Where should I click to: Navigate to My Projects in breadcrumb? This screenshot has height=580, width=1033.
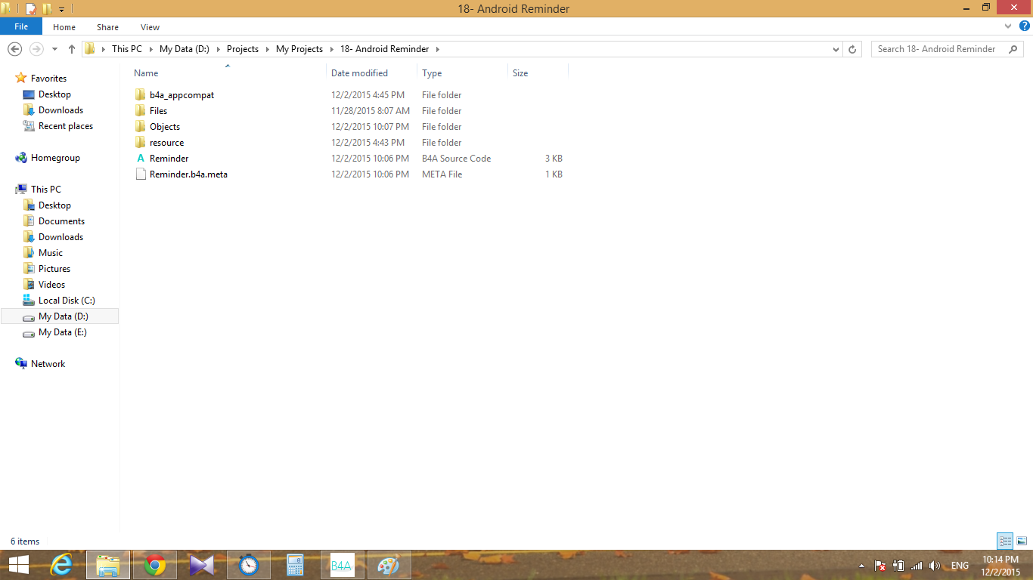point(299,49)
